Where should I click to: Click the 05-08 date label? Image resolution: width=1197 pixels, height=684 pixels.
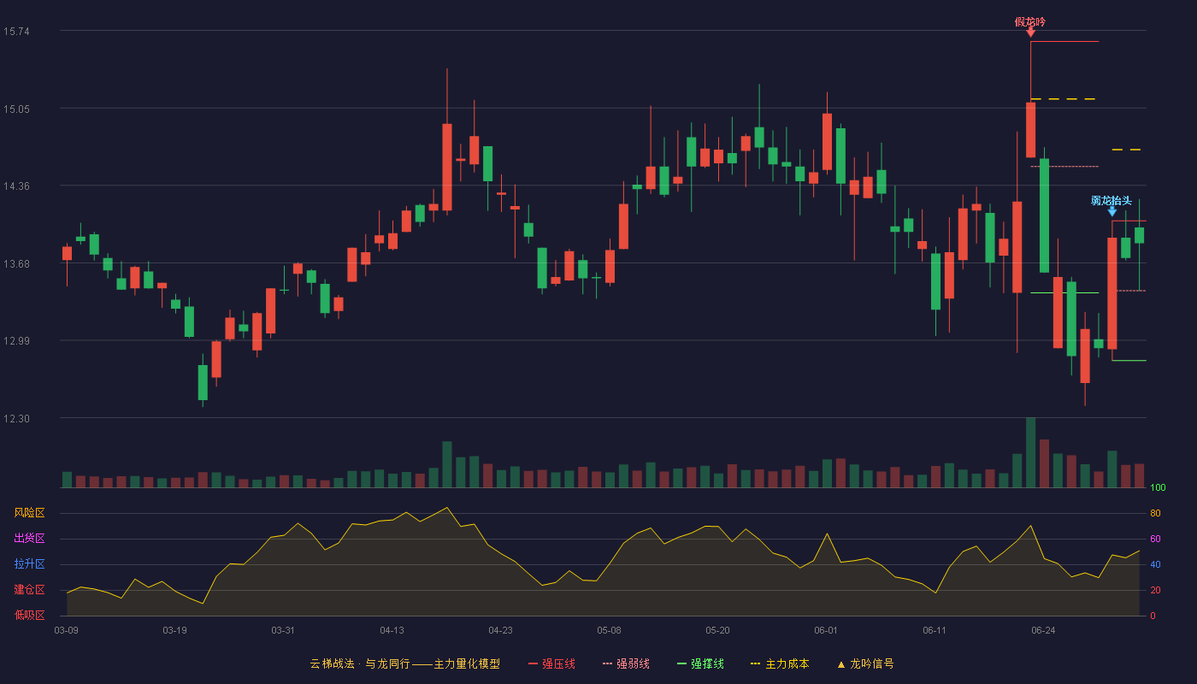coord(609,630)
